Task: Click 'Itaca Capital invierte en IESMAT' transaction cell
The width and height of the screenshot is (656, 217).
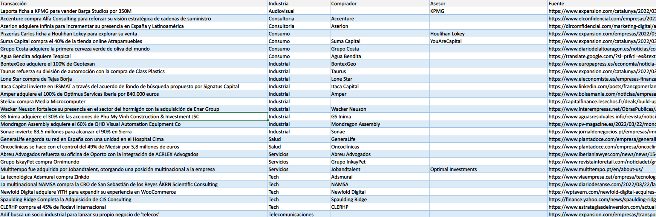Action: click(x=134, y=86)
